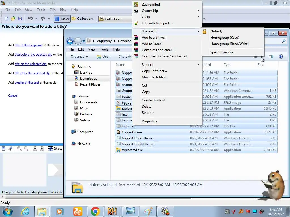Click the storyboard scrollbar left arrow
290x217 pixels.
[x=2, y=197]
